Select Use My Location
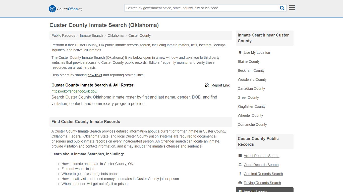 pyautogui.click(x=257, y=52)
